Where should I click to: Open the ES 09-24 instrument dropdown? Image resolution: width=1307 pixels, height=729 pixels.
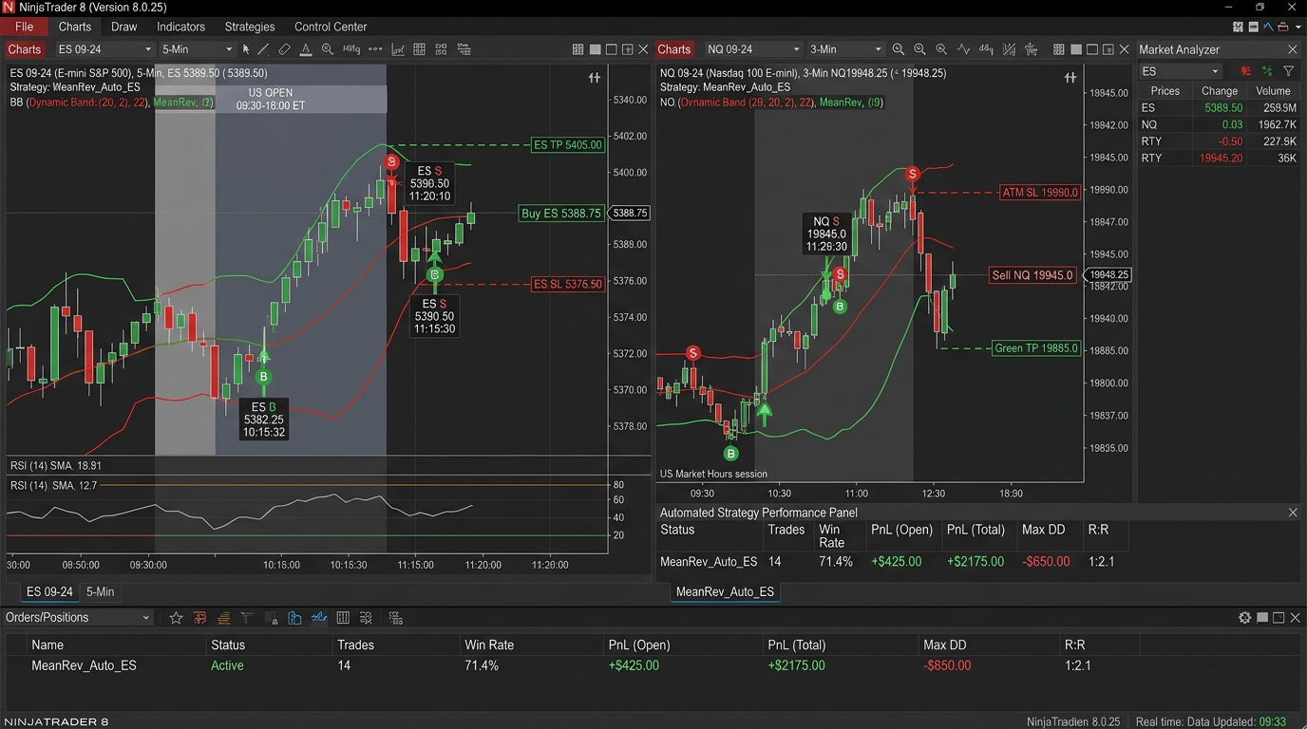(x=104, y=49)
